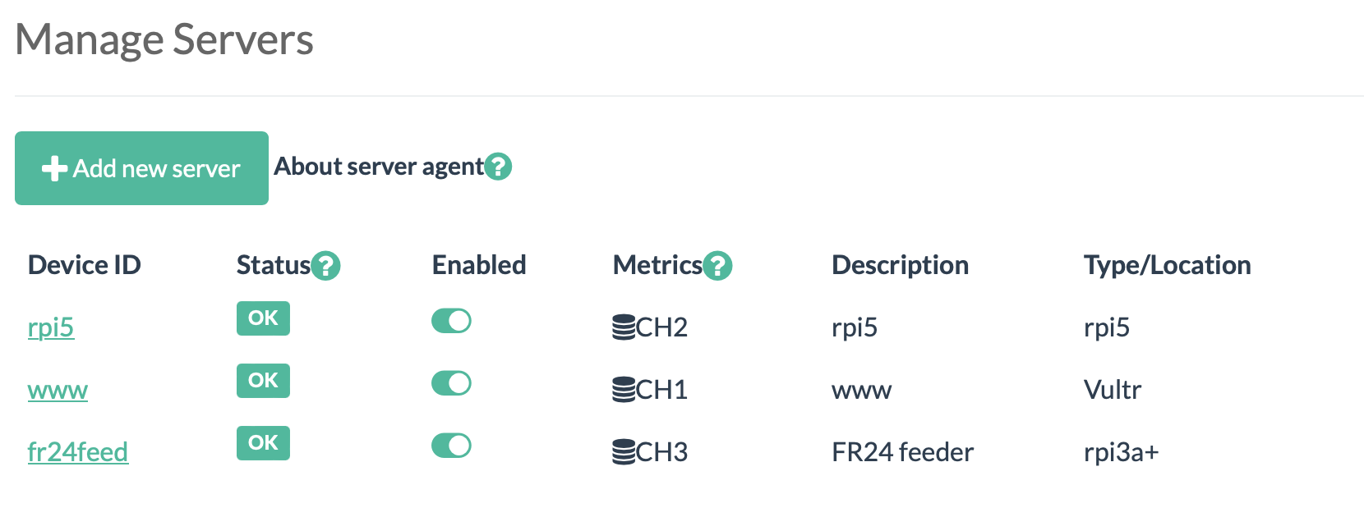
Task: Disable the rpi5 server toggle
Action: (451, 321)
